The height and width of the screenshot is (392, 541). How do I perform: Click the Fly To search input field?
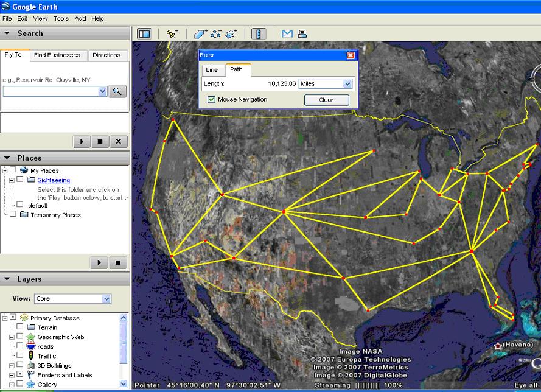pyautogui.click(x=51, y=91)
